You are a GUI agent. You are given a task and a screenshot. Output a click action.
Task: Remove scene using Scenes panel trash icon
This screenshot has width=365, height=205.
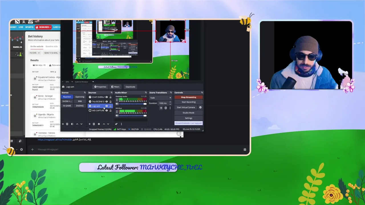point(67,124)
